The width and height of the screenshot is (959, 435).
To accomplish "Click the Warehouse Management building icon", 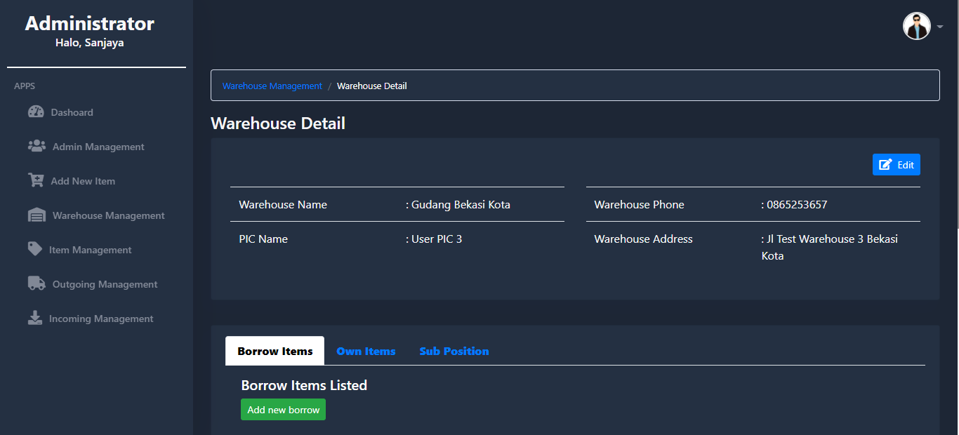I will (x=37, y=215).
